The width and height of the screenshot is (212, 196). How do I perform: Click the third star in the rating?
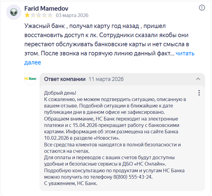point(39,15)
